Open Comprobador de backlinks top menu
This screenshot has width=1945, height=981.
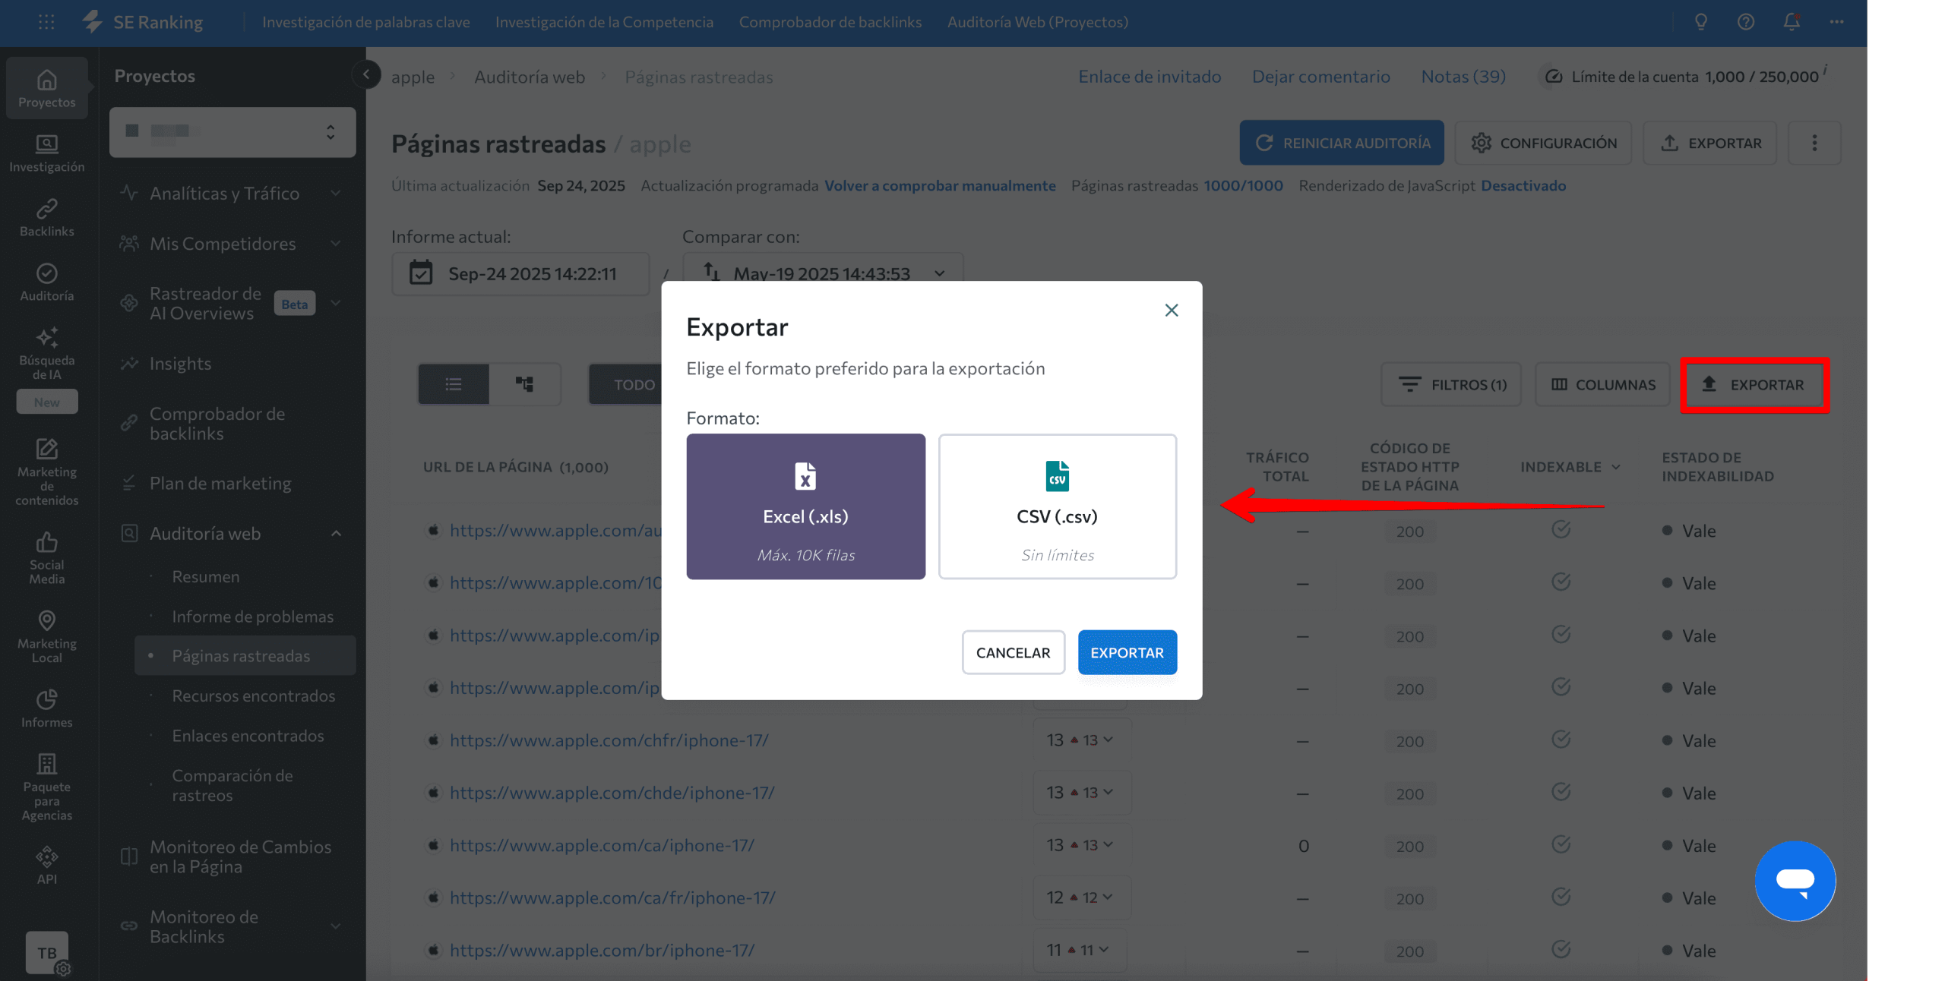[830, 22]
